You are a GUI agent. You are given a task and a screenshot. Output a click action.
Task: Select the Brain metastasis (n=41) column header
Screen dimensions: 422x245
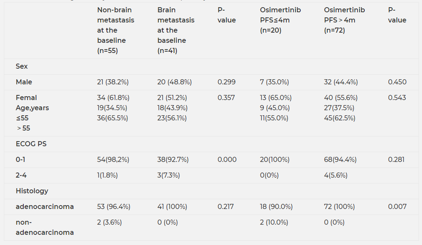click(x=176, y=30)
